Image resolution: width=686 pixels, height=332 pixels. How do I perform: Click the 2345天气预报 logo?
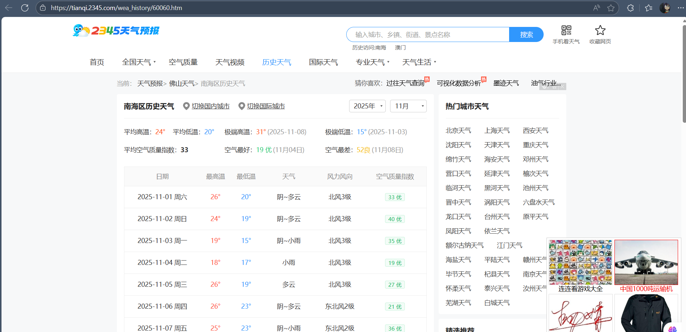point(116,31)
